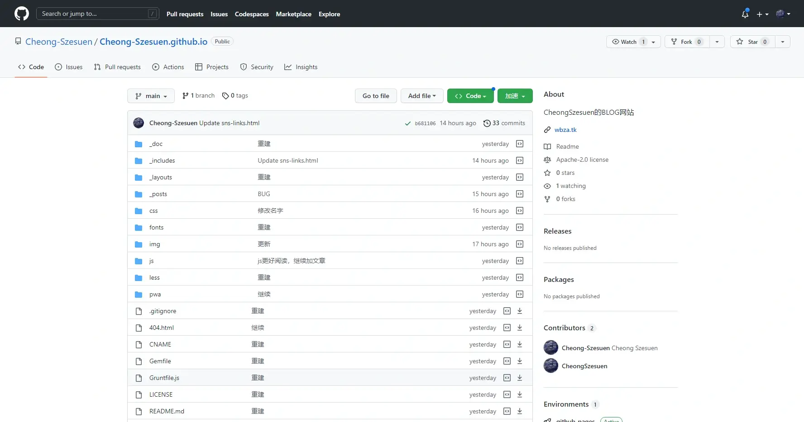
Task: Click the GitHub logo icon
Action: 21,14
